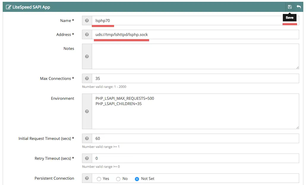Click the help icon next to Name
Viewport: 306px width, 185px height.
(87, 20)
